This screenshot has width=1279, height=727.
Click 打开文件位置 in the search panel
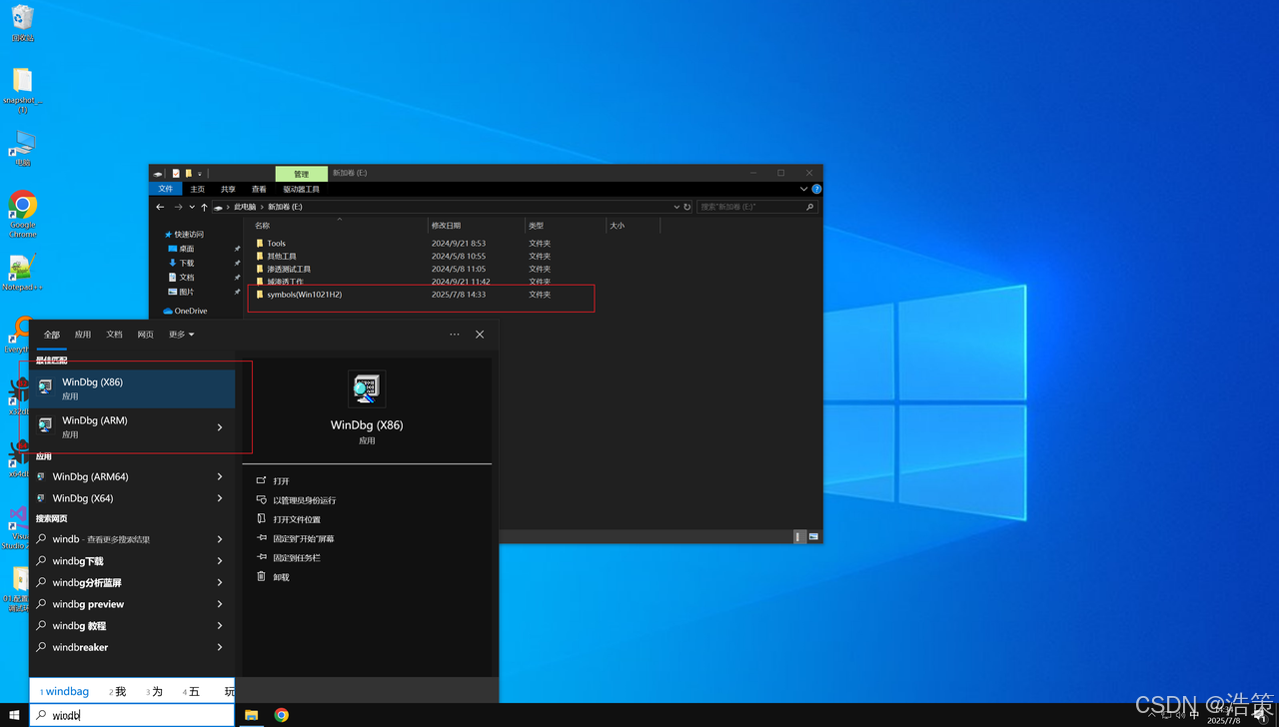(296, 519)
